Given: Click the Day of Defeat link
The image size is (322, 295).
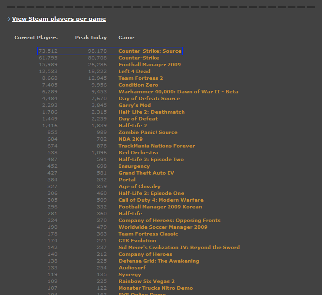Looking at the screenshot, I should [x=138, y=119].
